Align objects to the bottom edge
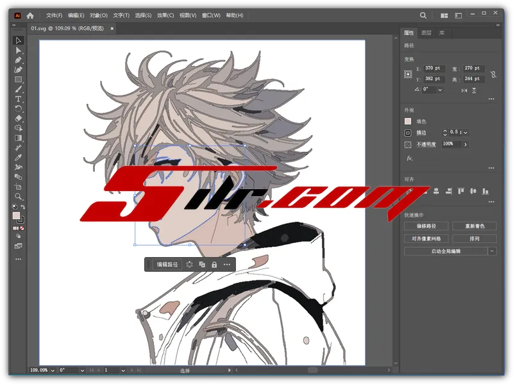 pyautogui.click(x=485, y=191)
